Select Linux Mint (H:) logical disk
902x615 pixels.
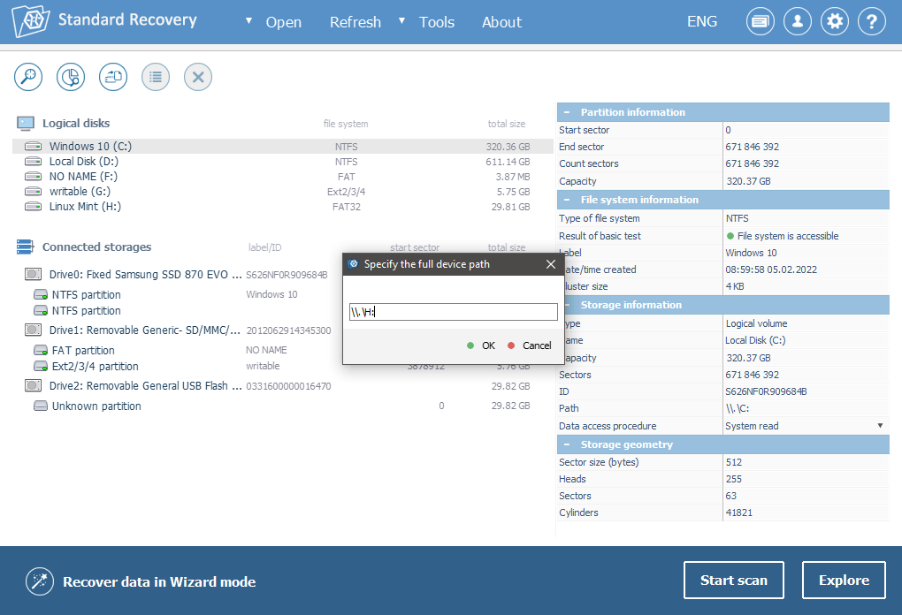point(85,207)
